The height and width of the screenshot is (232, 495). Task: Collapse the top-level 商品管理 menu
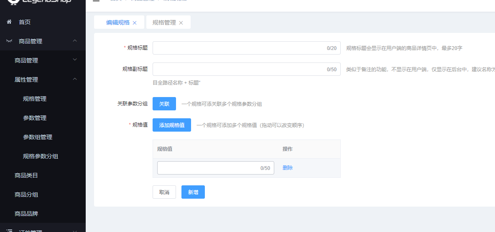pos(75,41)
